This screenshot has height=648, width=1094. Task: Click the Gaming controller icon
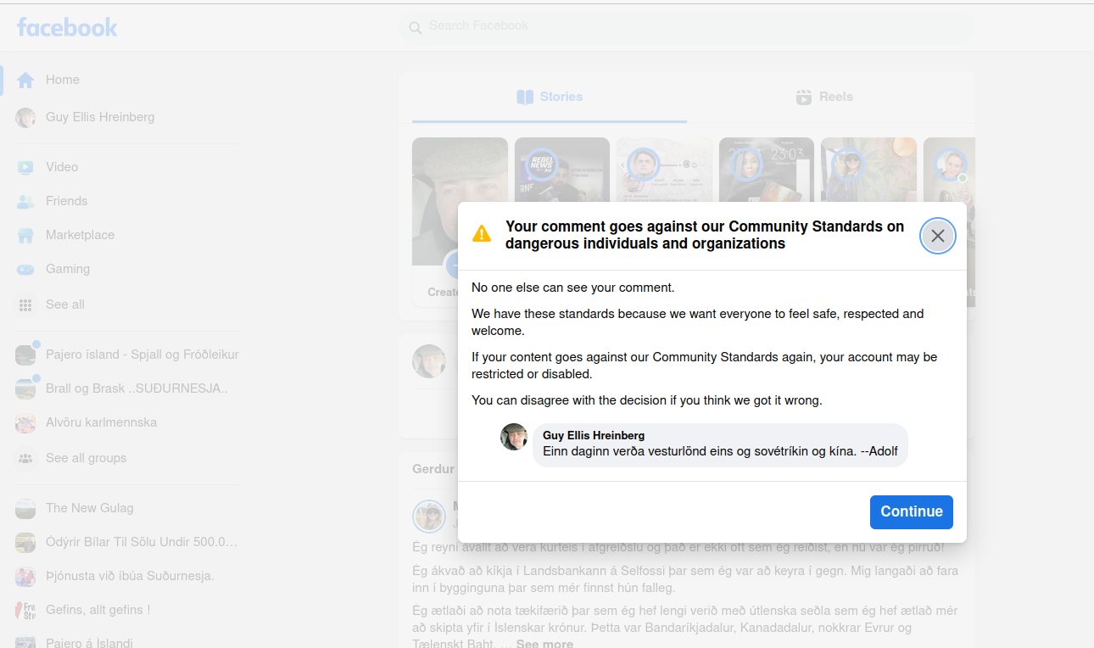coord(25,270)
